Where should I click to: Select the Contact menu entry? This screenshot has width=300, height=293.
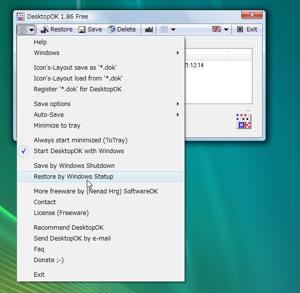[x=100, y=202]
